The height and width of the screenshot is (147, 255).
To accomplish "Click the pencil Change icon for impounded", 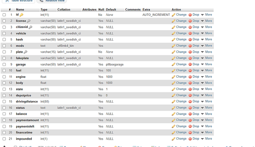I will (x=173, y=139).
